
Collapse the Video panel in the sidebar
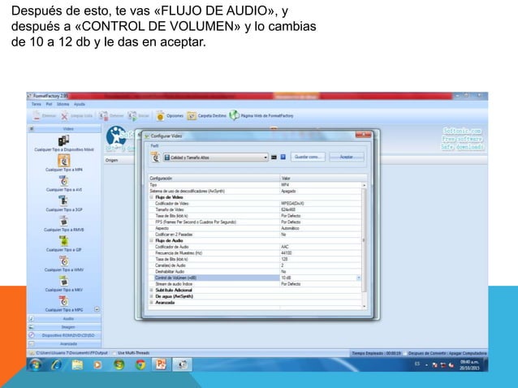click(x=32, y=129)
